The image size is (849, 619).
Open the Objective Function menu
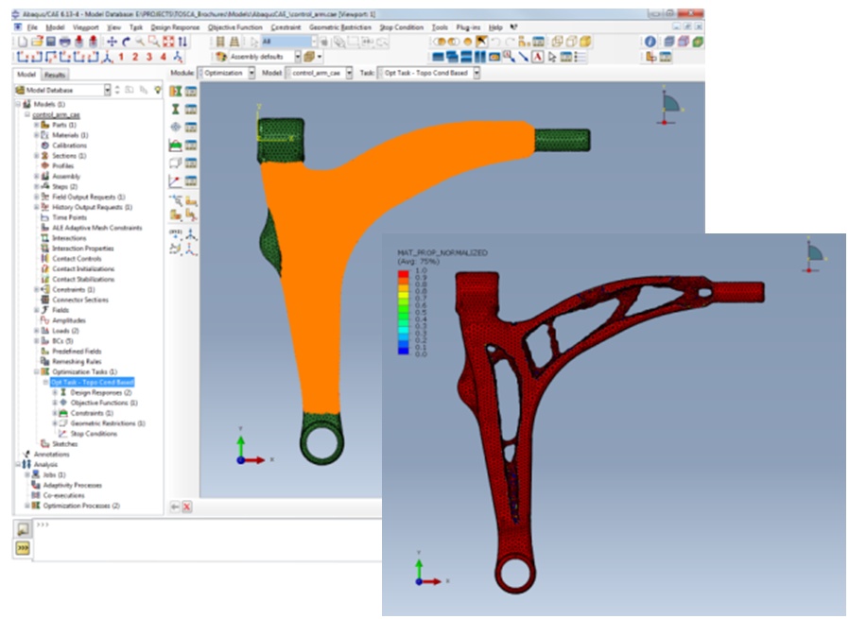(x=235, y=27)
